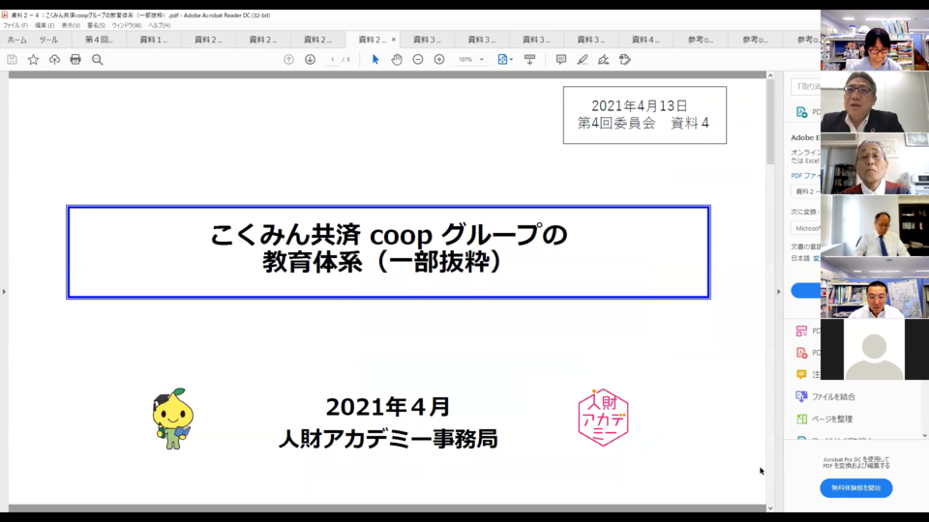This screenshot has width=929, height=522.
Task: Open the 編集 menu
Action: point(45,25)
